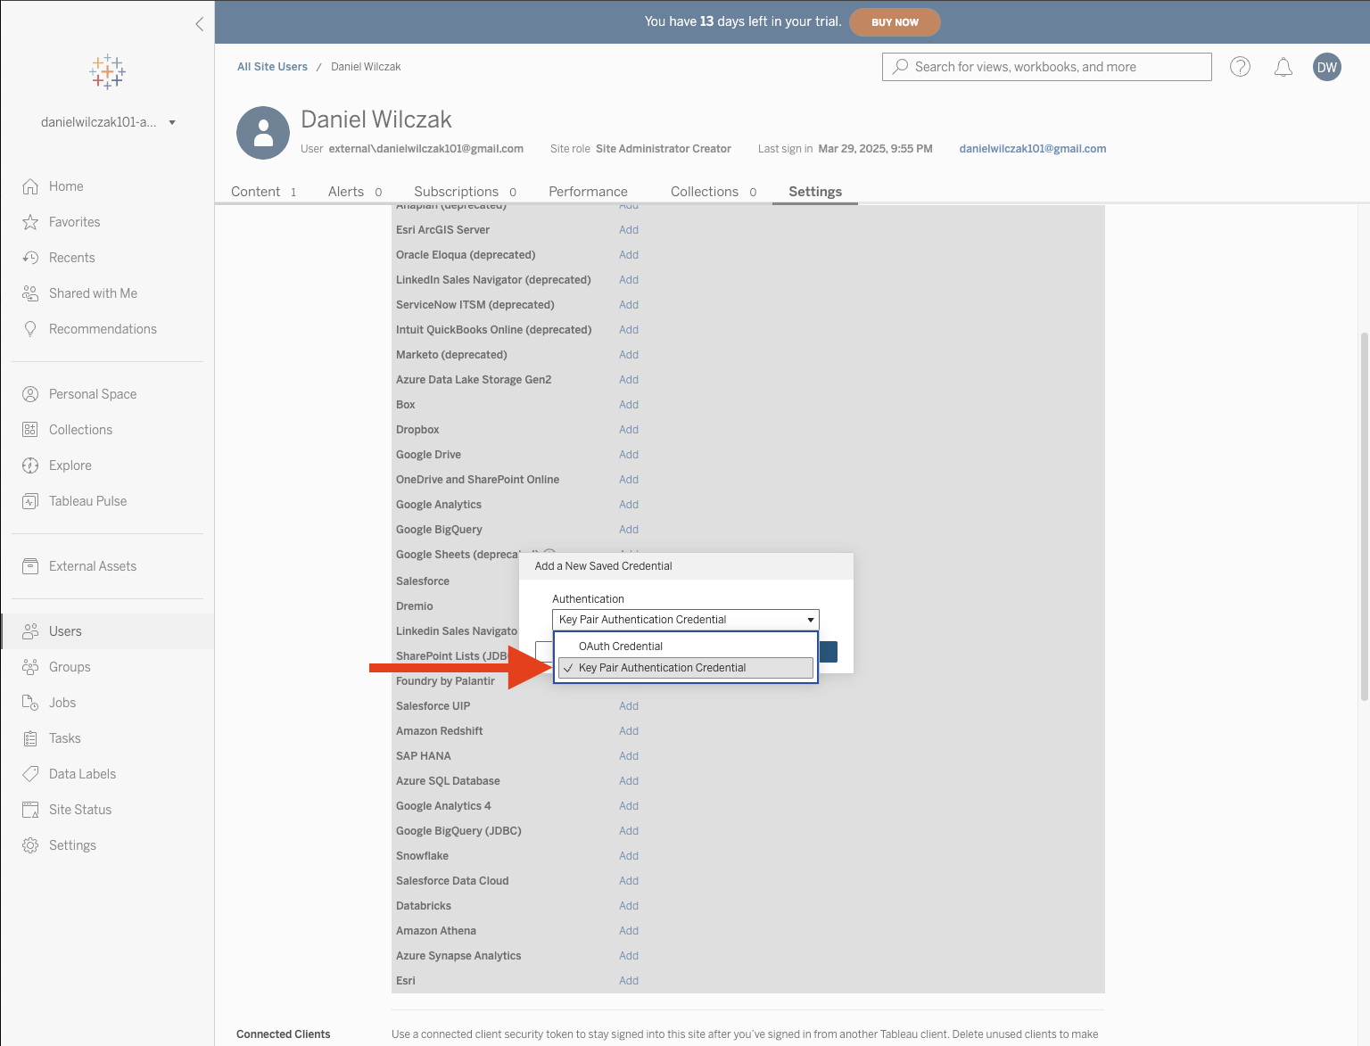
Task: Open Groups icon in sidebar
Action: (x=30, y=667)
